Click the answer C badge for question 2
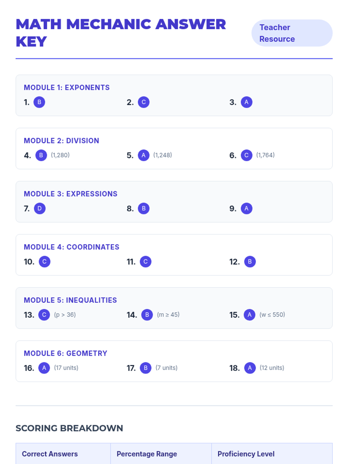 144,102
